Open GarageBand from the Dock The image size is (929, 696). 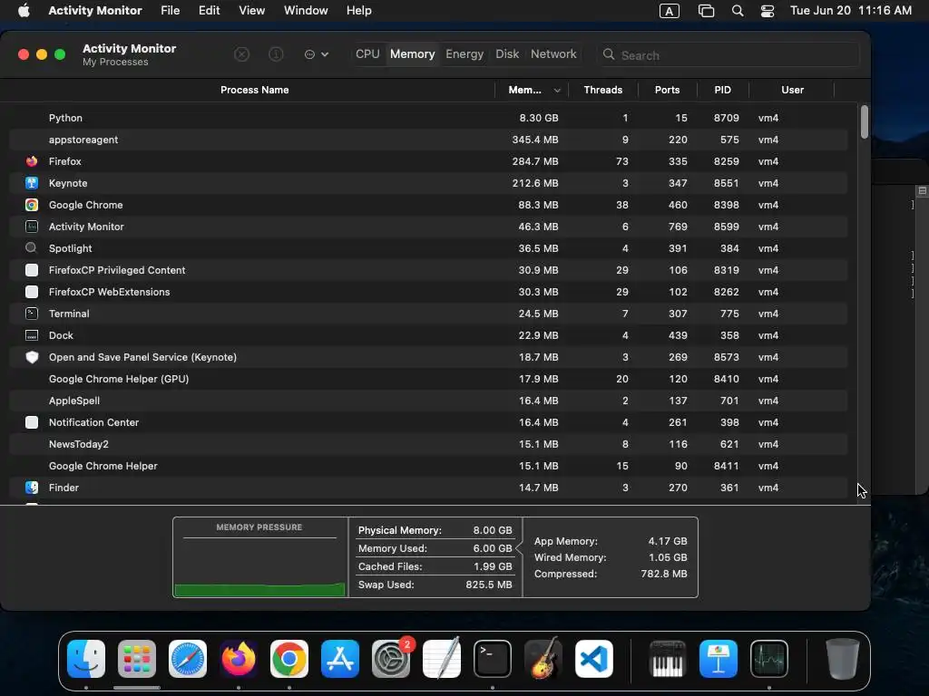(x=543, y=659)
